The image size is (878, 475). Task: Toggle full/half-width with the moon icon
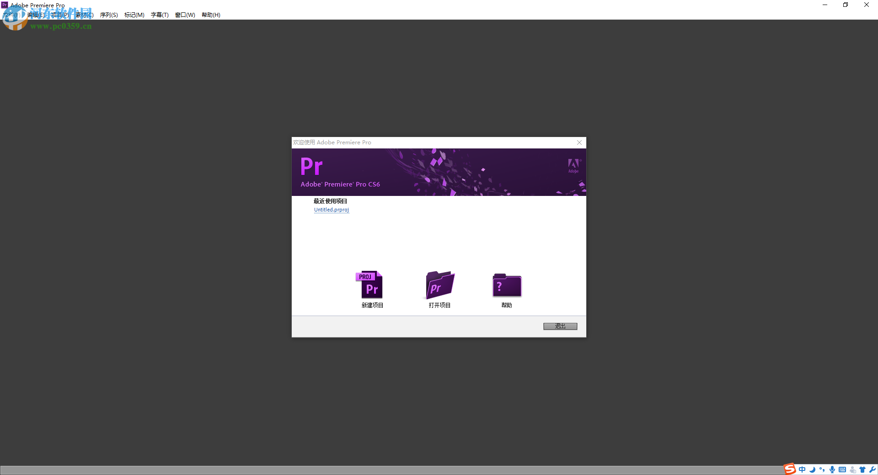tap(813, 470)
